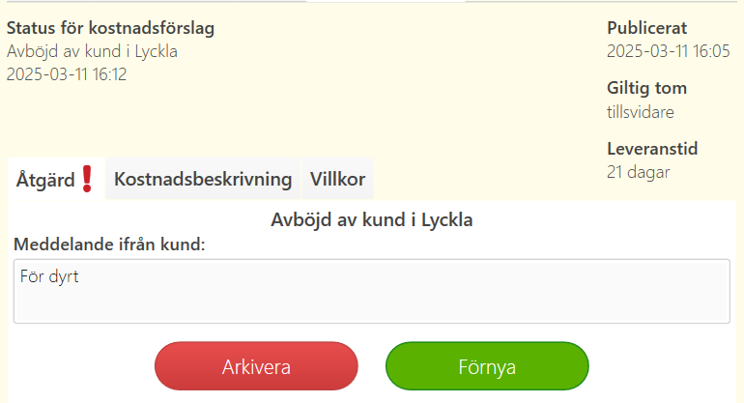Screen dimensions: 744x403
Task: Click the status date 2025-03-11 16:12
Action: point(67,74)
